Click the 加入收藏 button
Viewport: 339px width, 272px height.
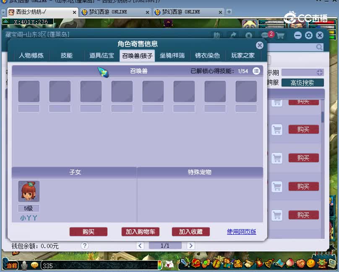(190, 232)
